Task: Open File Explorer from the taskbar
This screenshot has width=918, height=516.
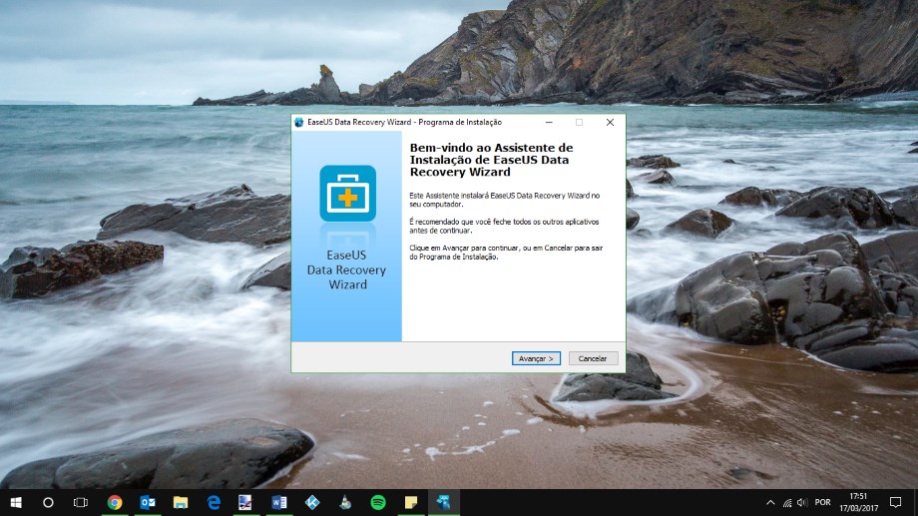Action: coord(181,502)
